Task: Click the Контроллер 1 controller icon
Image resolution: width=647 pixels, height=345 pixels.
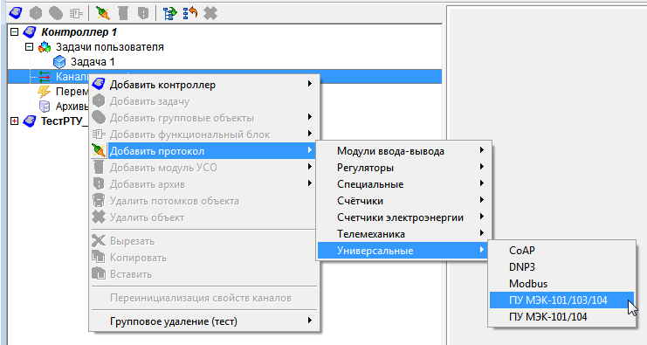Action: point(30,31)
